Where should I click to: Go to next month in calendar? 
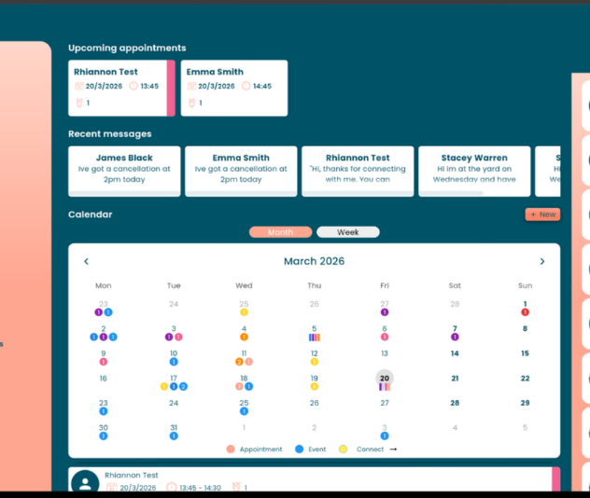point(542,261)
